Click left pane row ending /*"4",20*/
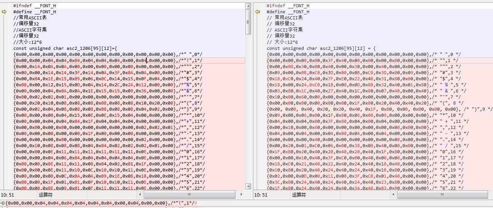This screenshot has height=208, width=493. coord(109,176)
